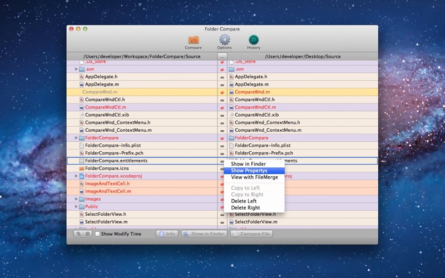Image resolution: width=445 pixels, height=278 pixels.
Task: Click left CompareWnd_ContextMenu.h icon
Action: click(81, 122)
